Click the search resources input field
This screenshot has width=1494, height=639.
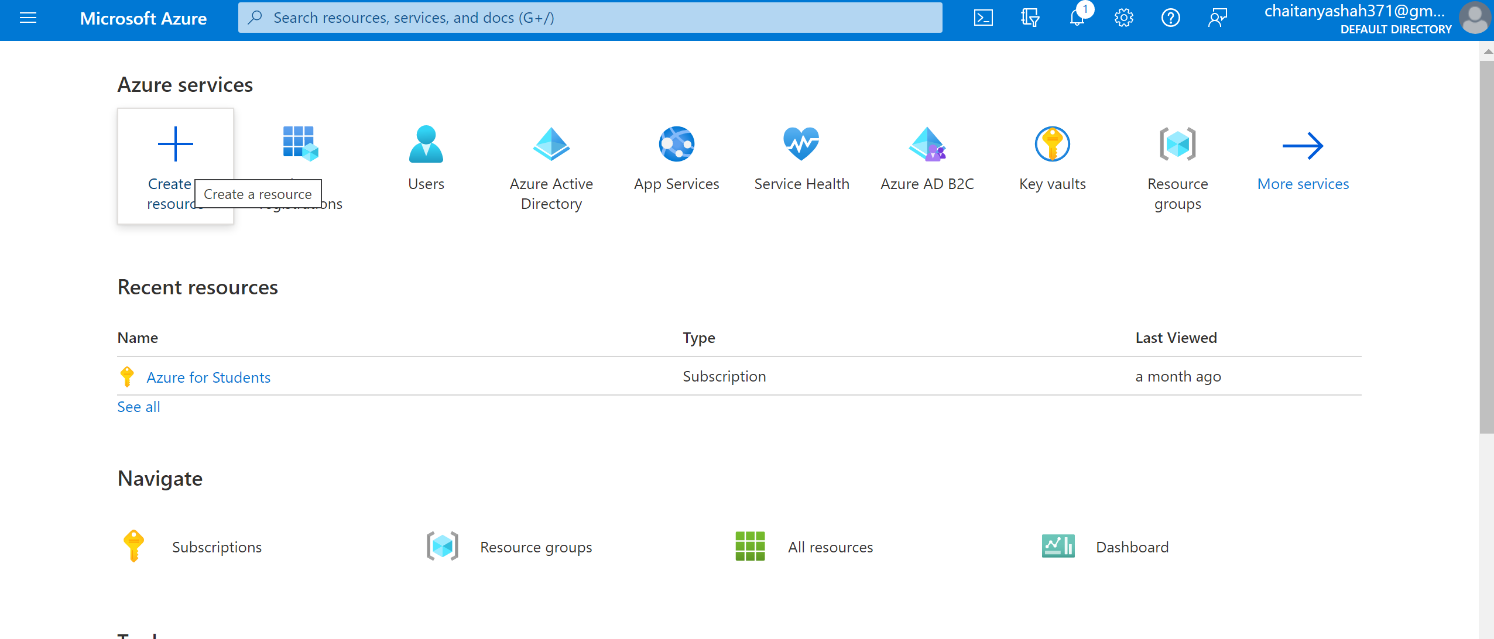pyautogui.click(x=590, y=17)
